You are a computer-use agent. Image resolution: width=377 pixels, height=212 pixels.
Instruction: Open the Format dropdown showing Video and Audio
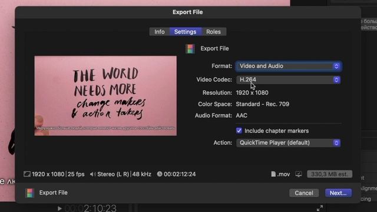click(288, 66)
